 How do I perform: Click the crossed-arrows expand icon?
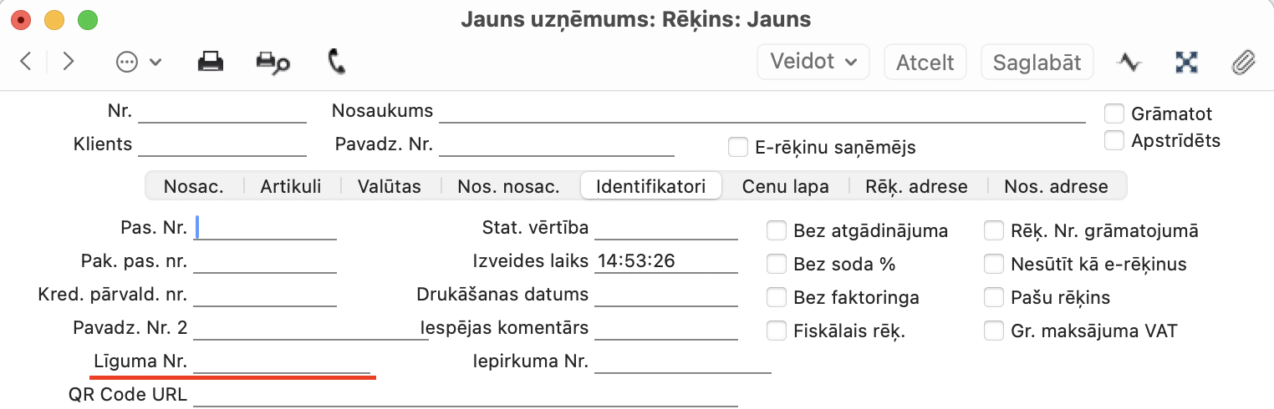(x=1187, y=62)
